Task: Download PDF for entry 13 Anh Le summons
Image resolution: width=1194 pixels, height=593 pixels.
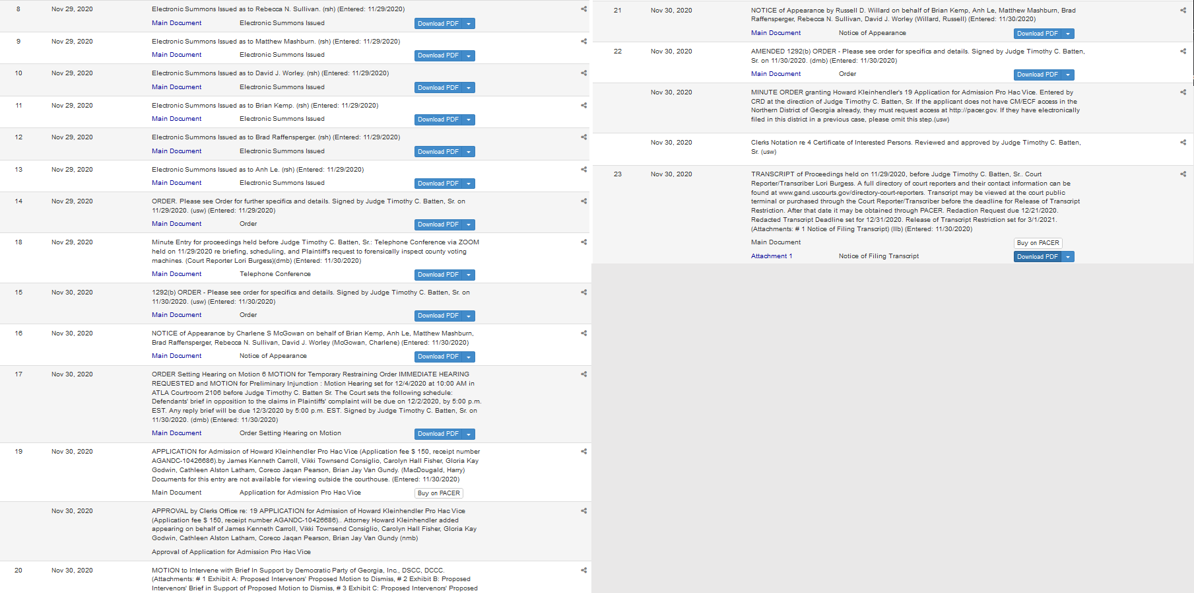Action: coord(438,184)
